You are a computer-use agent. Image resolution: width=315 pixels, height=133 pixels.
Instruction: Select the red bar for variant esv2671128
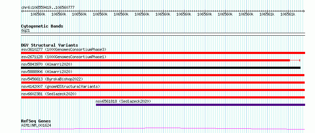click(x=161, y=60)
